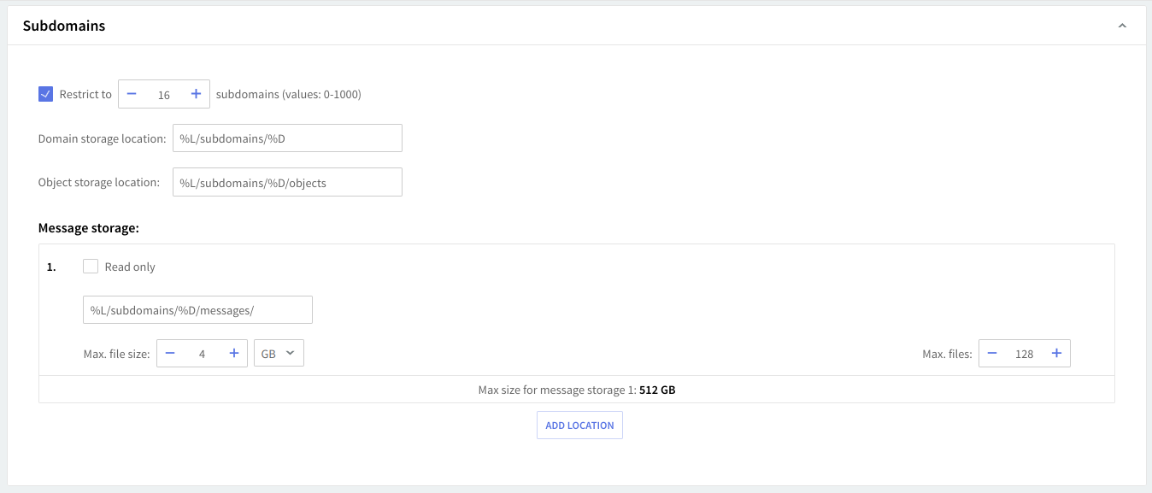Decrease the subdomains limit with minus

tap(132, 94)
